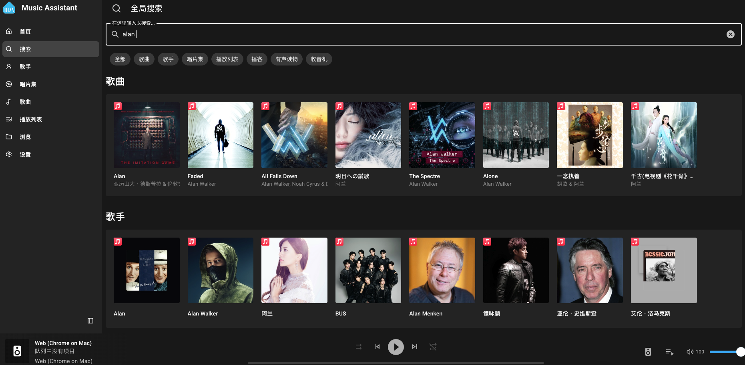745x365 pixels.
Task: Filter results by 收音机
Action: point(319,59)
